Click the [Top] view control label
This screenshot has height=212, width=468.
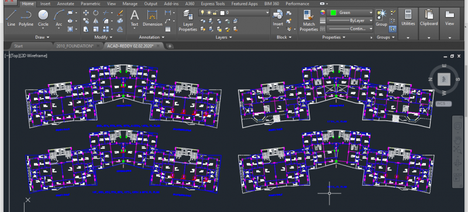tap(15, 55)
